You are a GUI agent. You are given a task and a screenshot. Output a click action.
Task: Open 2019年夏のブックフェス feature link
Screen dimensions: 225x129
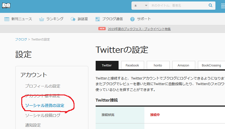coord(139,29)
